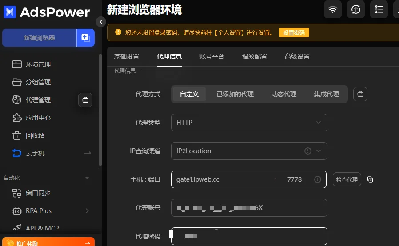Image resolution: width=399 pixels, height=246 pixels.
Task: Expand the RPA Plus submenu chevron
Action: pyautogui.click(x=87, y=210)
